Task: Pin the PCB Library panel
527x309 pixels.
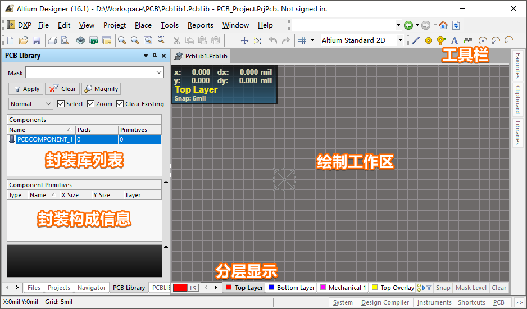Action: pos(155,56)
